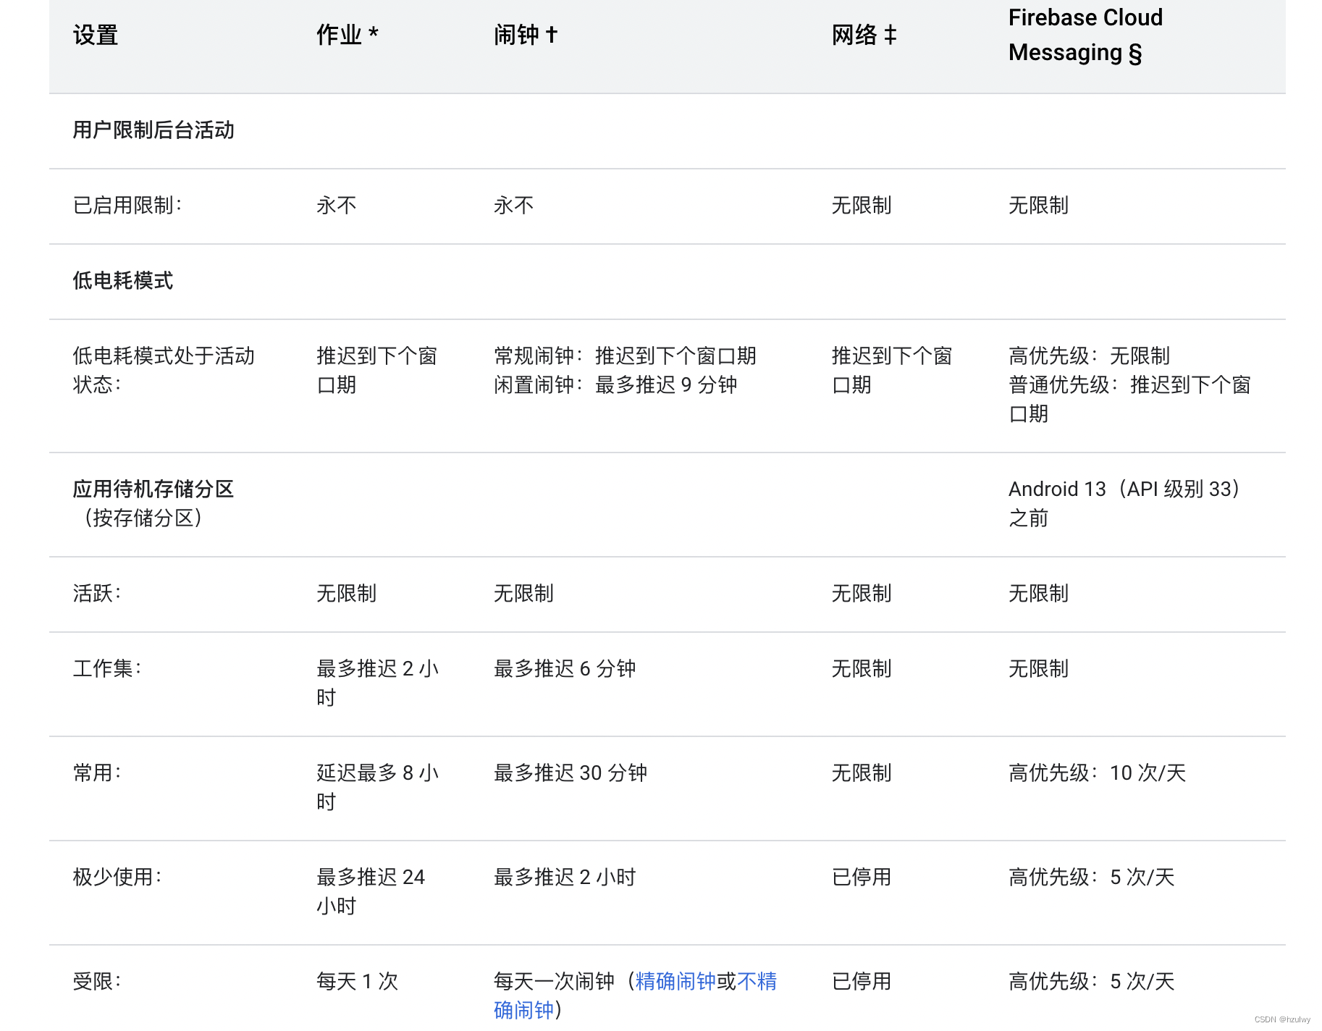Image resolution: width=1322 pixels, height=1031 pixels.
Task: Click 无限制 in 已启用限制 row network column
Action: point(862,206)
